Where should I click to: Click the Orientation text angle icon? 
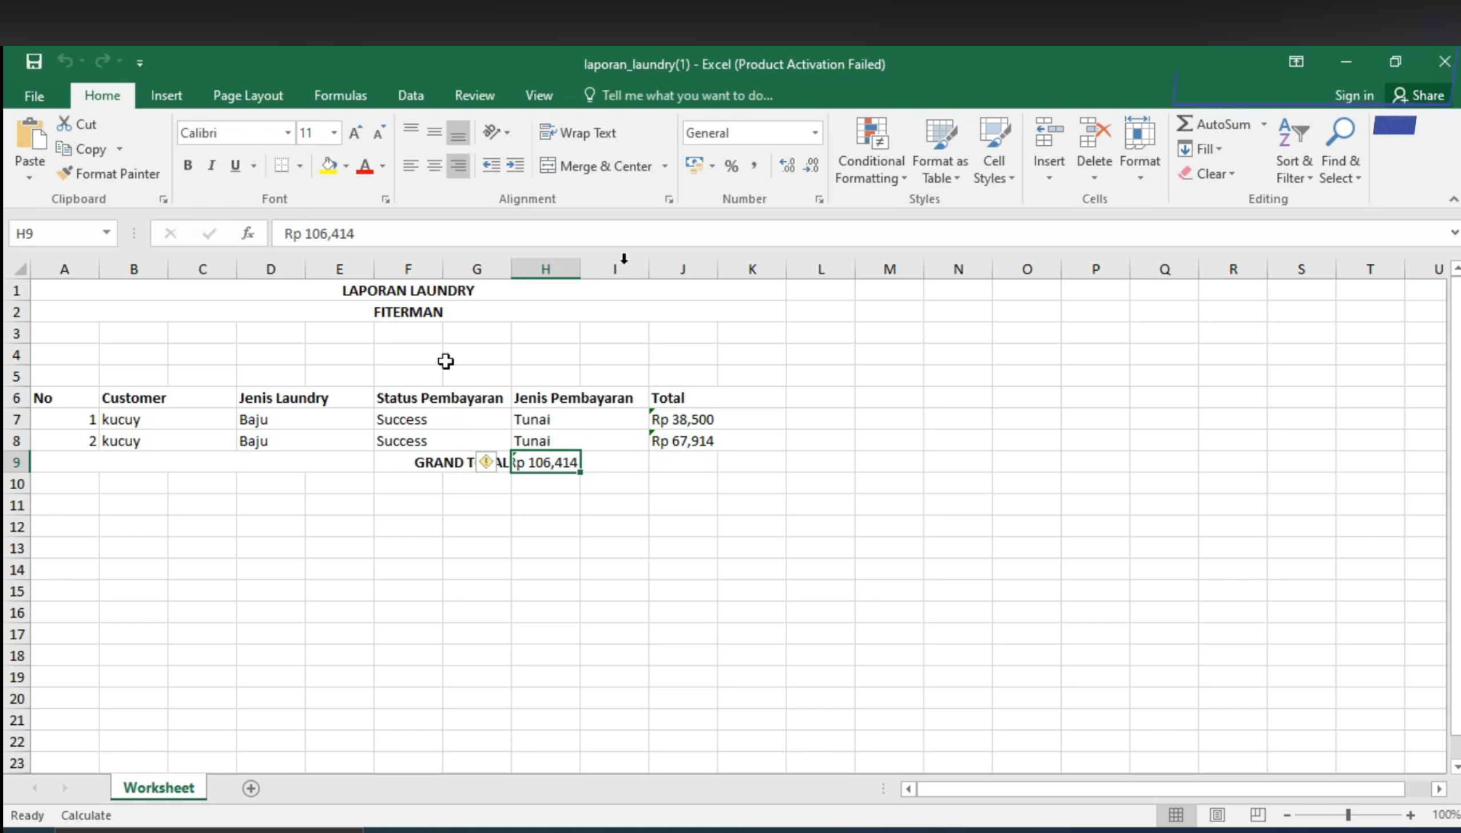[x=491, y=132]
